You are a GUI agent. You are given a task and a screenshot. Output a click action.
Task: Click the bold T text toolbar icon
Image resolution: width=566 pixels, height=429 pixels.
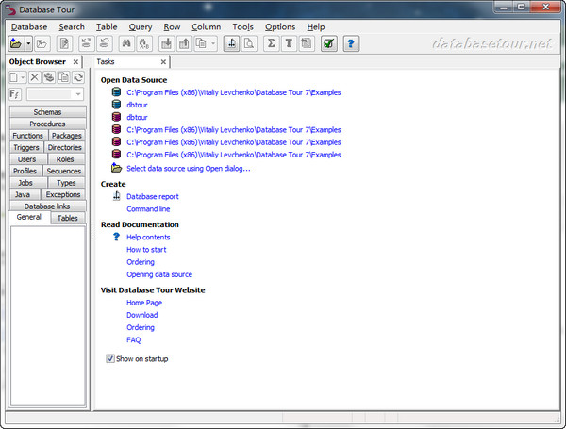[289, 43]
